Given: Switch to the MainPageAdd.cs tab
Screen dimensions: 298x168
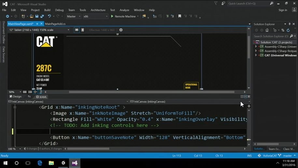Looking at the screenshot, I should (55, 24).
